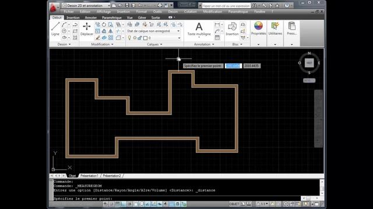The width and height of the screenshot is (373, 209).
Task: Open the Outils menu
Action: pos(157,12)
